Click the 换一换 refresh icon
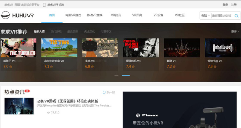This screenshot has width=241, height=128. [104, 92]
